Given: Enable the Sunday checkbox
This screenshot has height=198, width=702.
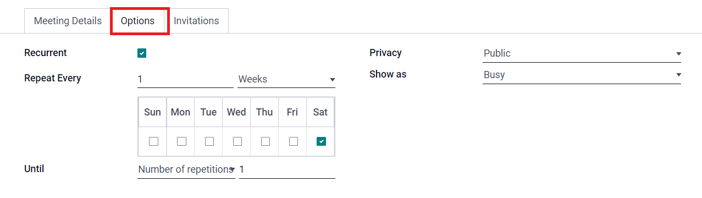Looking at the screenshot, I should (153, 141).
